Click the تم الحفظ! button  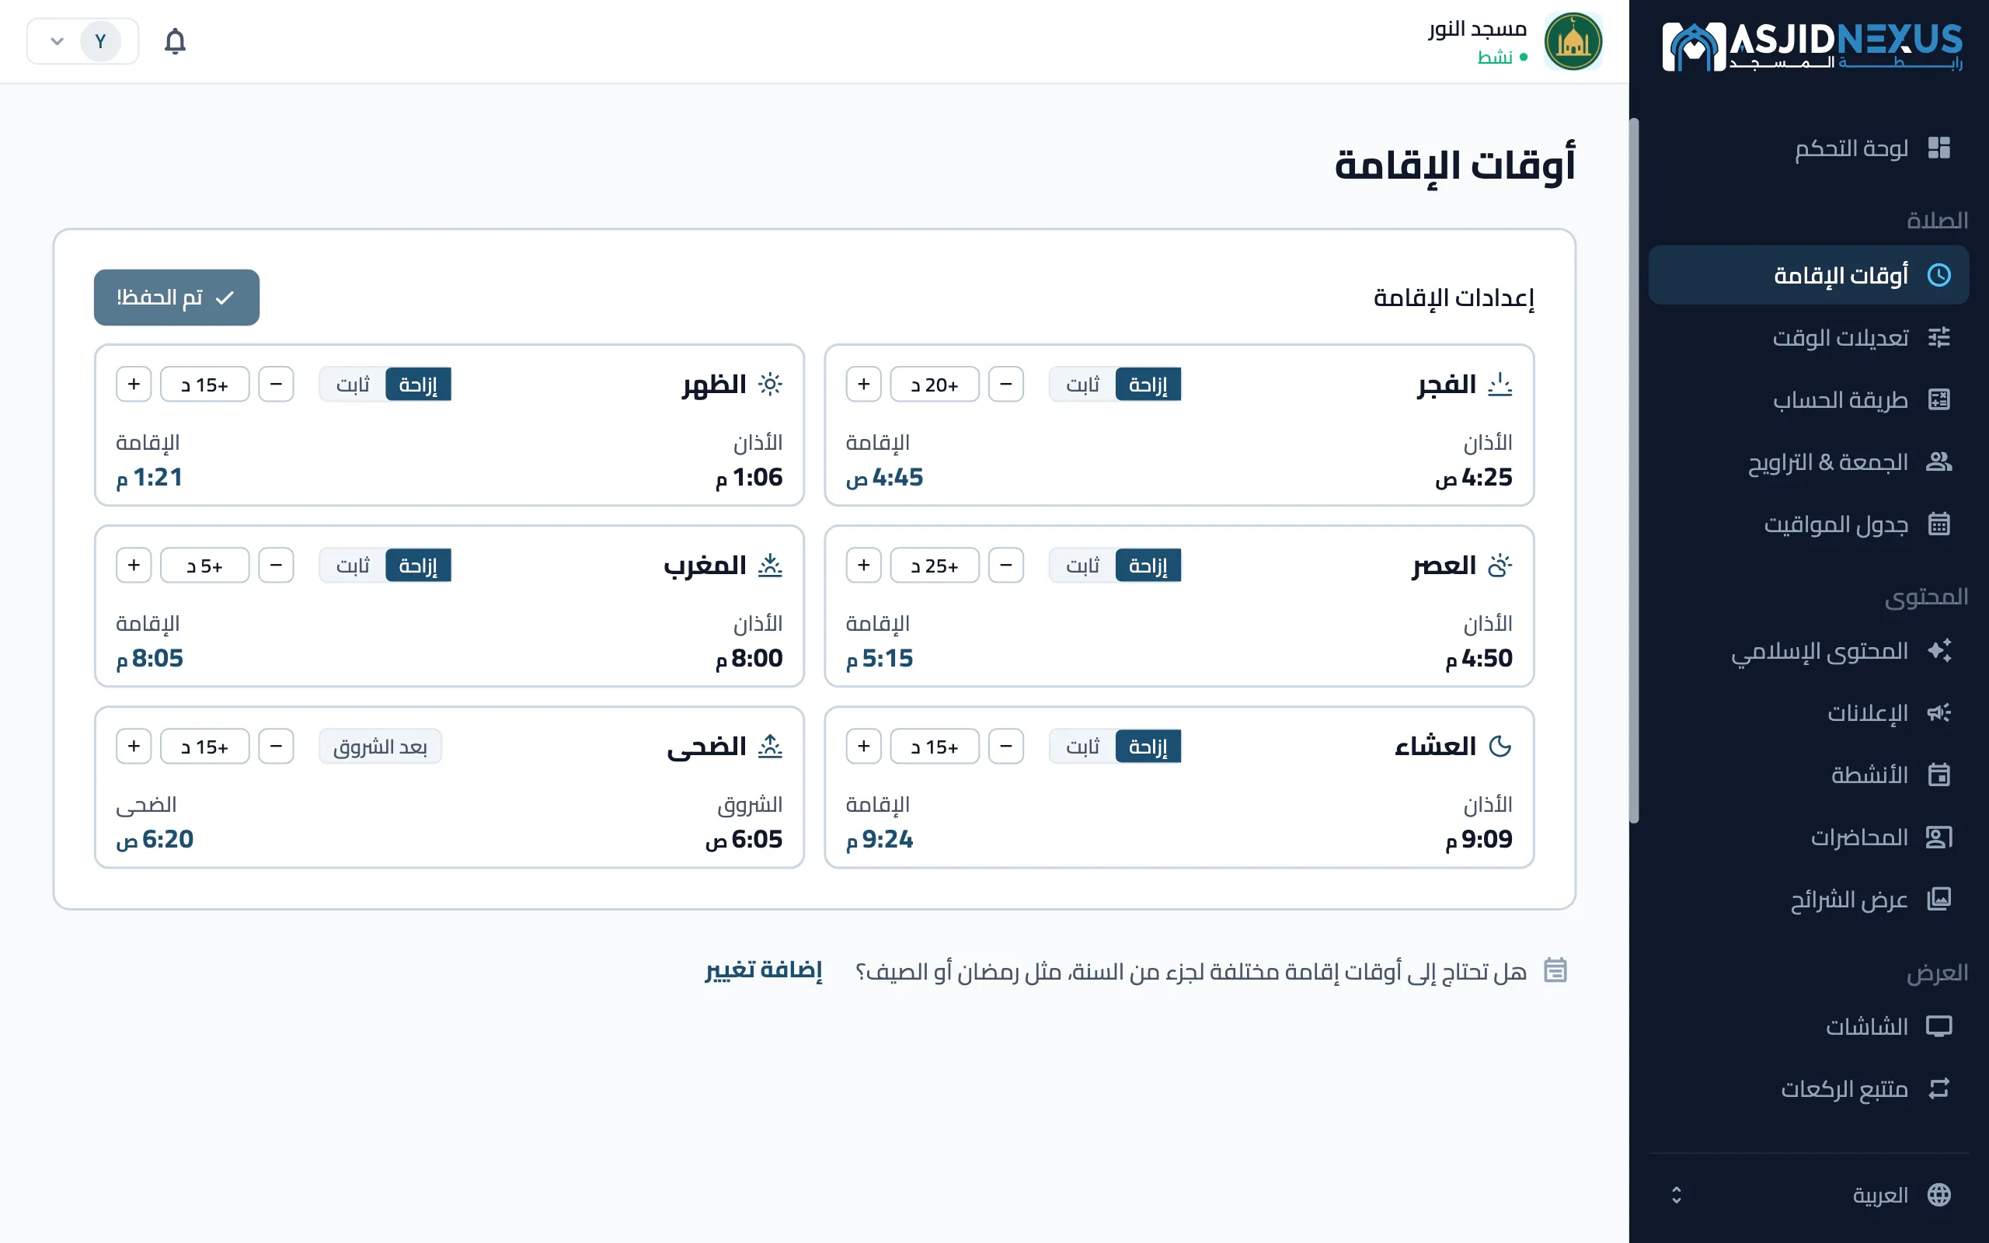pos(176,298)
